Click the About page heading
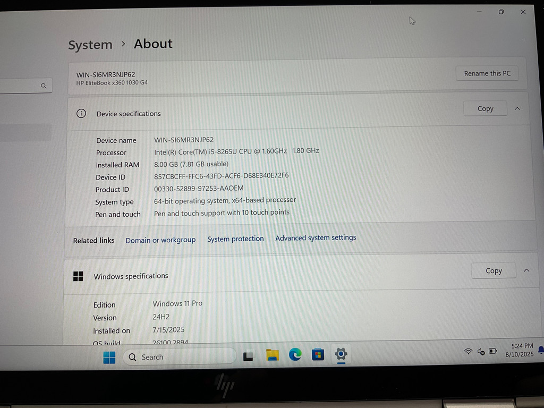This screenshot has width=544, height=408. click(x=153, y=44)
